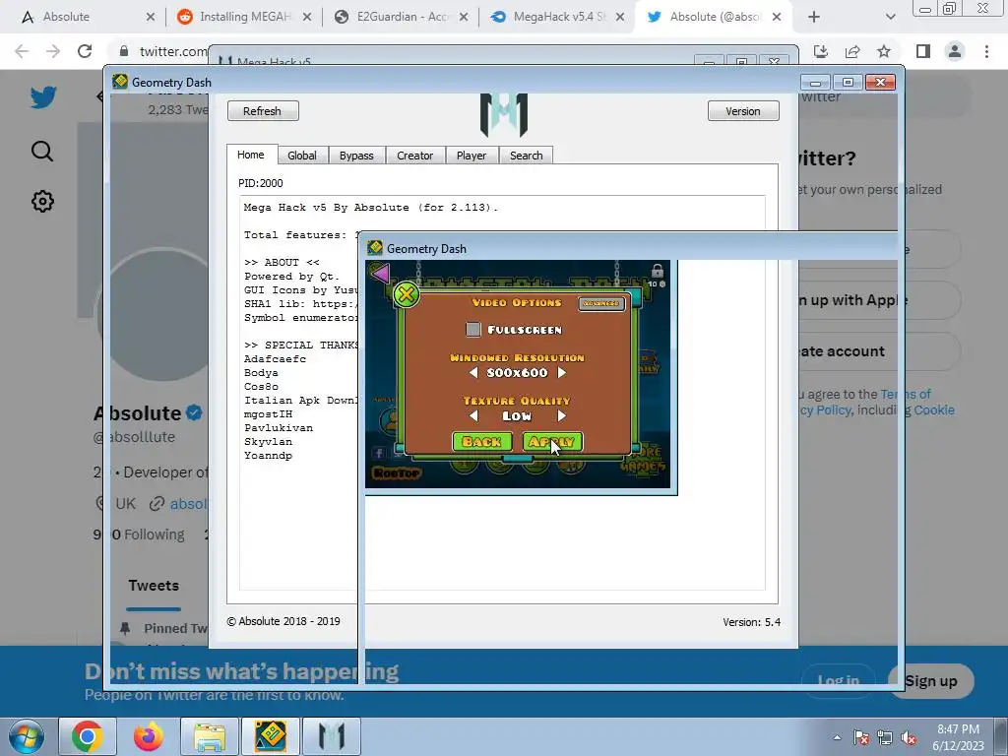Click the muted volume tray icon
1008x756 pixels.
click(909, 738)
